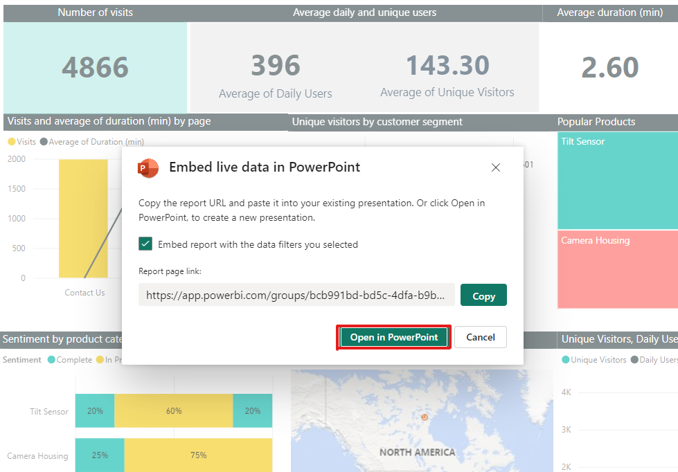Select the report page link field
The width and height of the screenshot is (678, 472).
[x=296, y=295]
